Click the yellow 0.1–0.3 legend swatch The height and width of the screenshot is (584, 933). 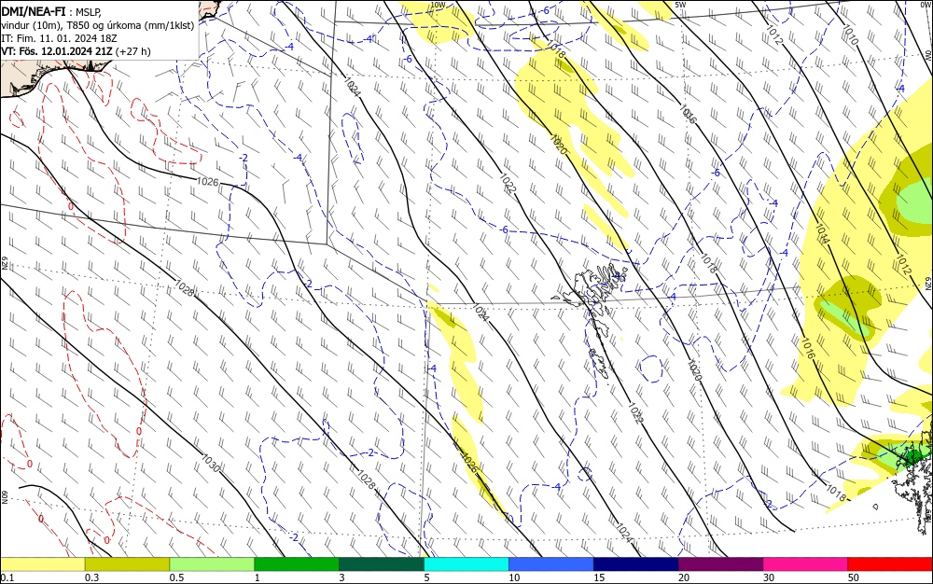coord(42,564)
